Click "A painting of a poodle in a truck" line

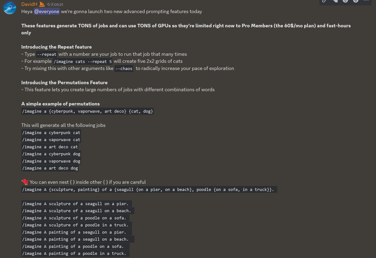click(74, 253)
